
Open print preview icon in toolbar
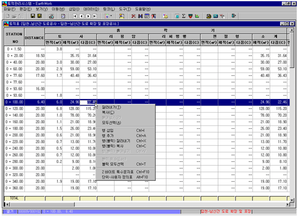[63, 16]
